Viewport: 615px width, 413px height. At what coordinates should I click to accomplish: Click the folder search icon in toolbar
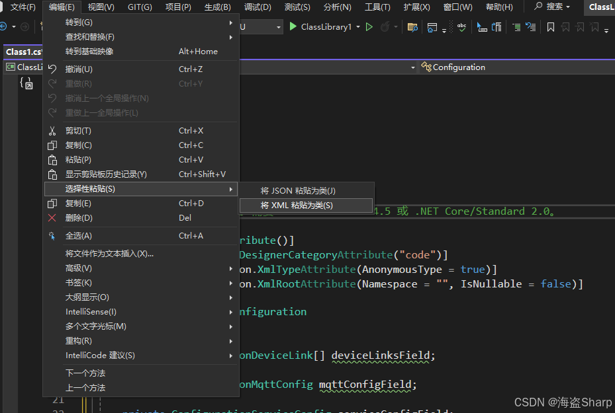[x=412, y=27]
